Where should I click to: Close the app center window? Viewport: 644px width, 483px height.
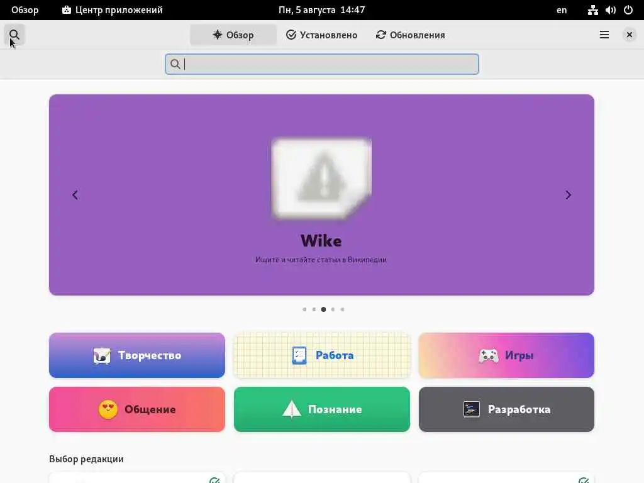point(629,35)
